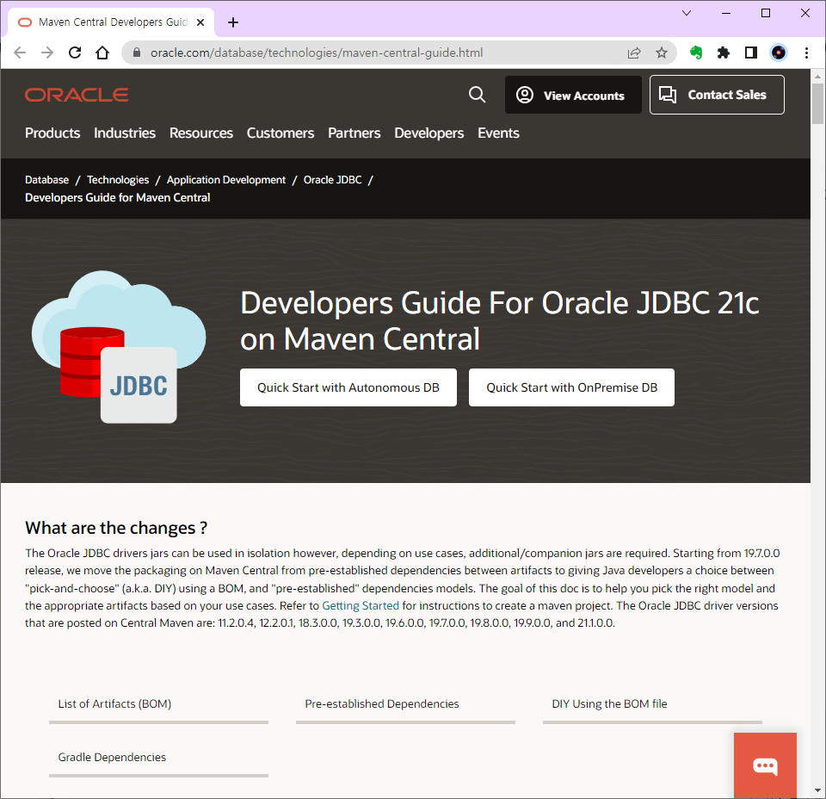
Task: Click the browser forward arrow
Action: tap(47, 53)
